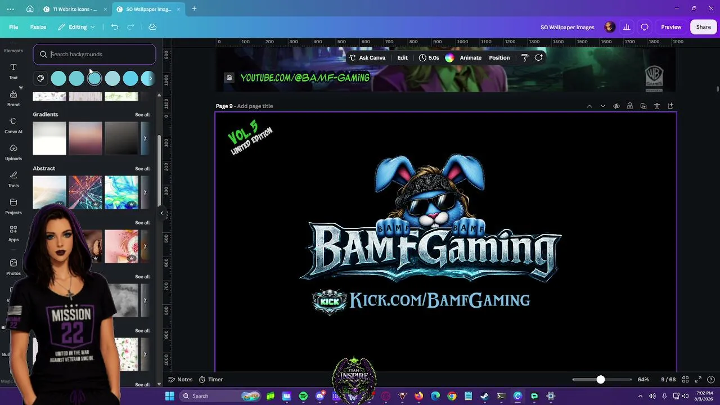This screenshot has width=720, height=405.
Task: Open the rainbow page color picker
Action: tap(449, 57)
